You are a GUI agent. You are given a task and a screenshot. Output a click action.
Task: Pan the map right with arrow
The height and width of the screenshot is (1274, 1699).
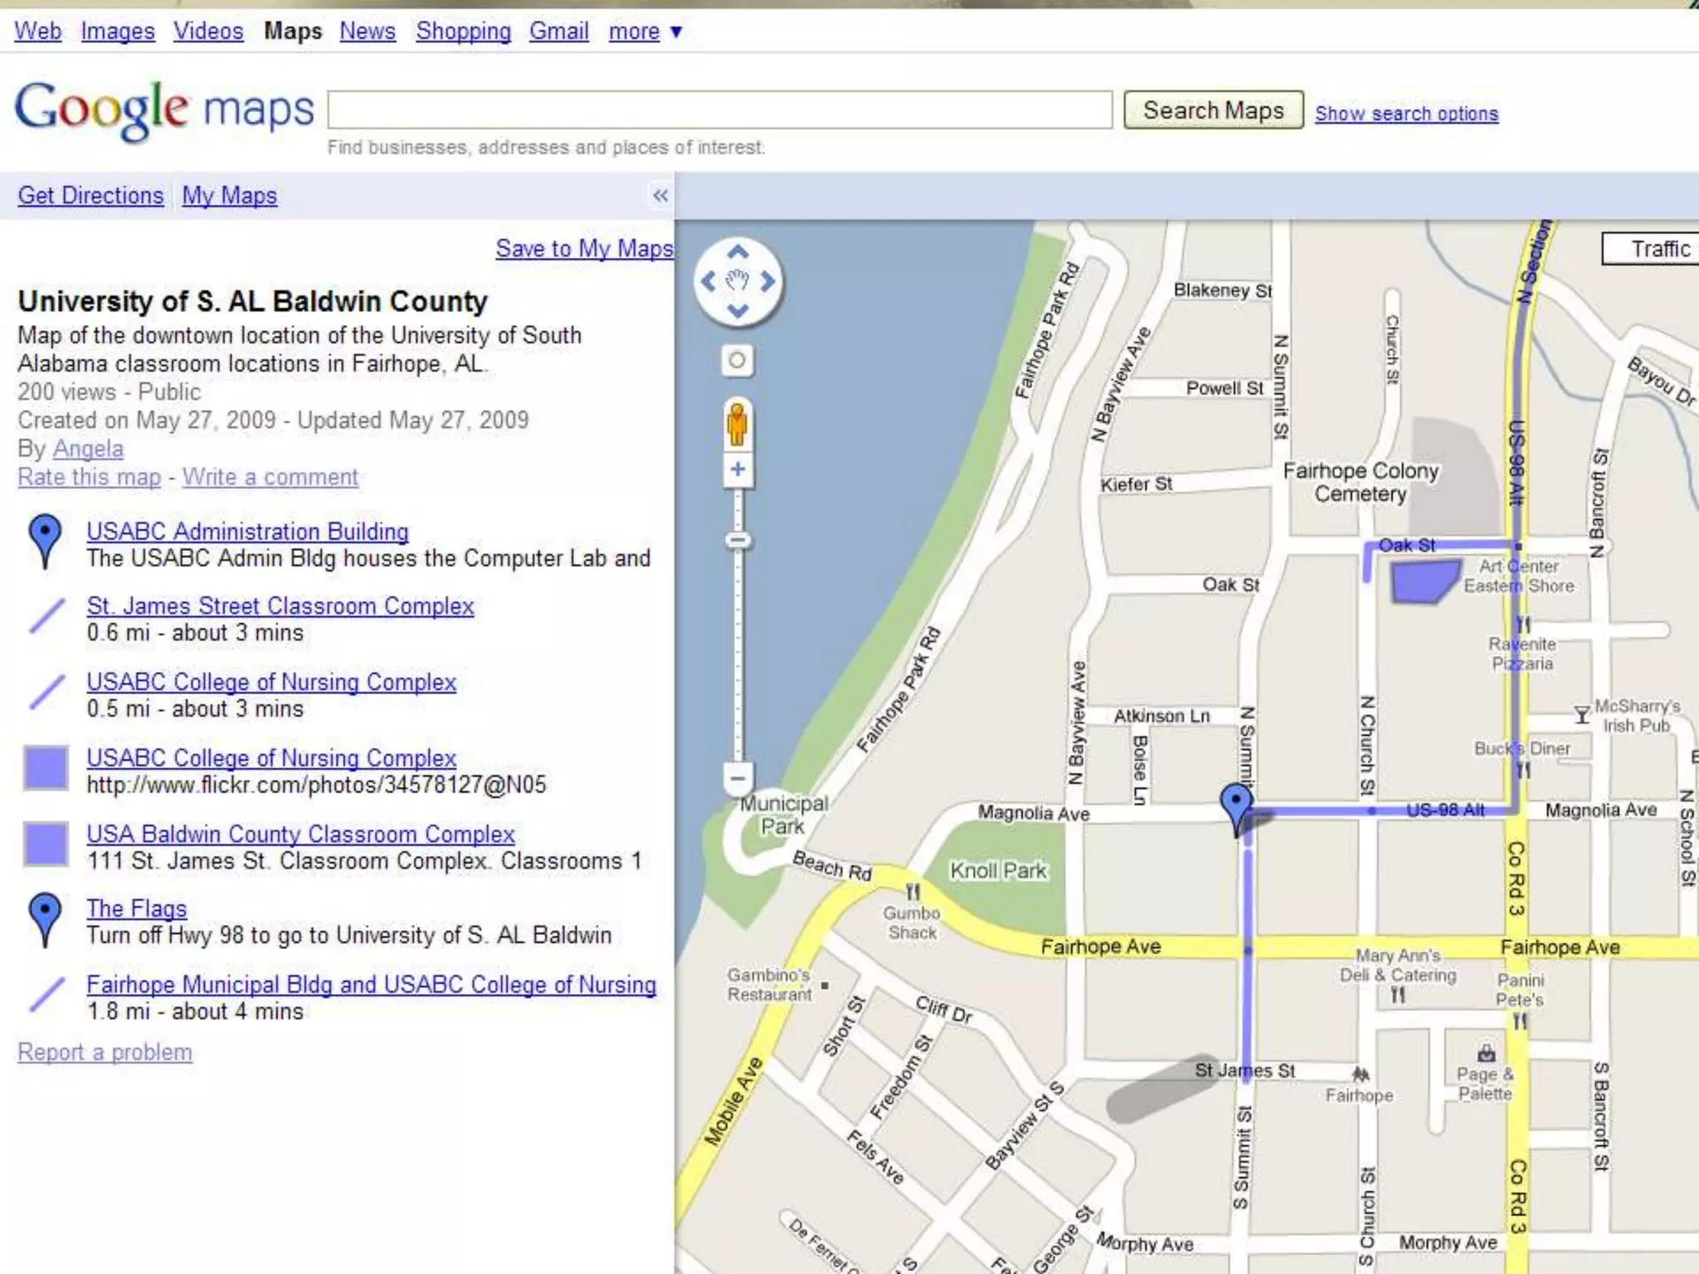(x=768, y=281)
